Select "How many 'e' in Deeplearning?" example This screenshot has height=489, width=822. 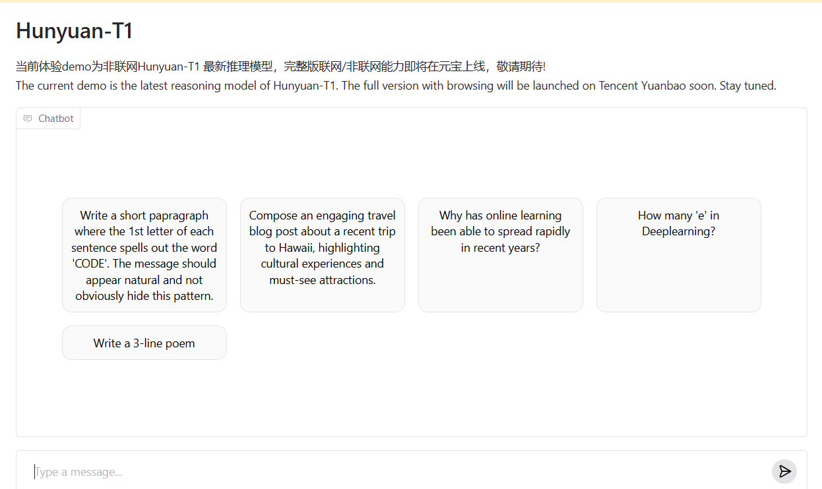click(679, 255)
